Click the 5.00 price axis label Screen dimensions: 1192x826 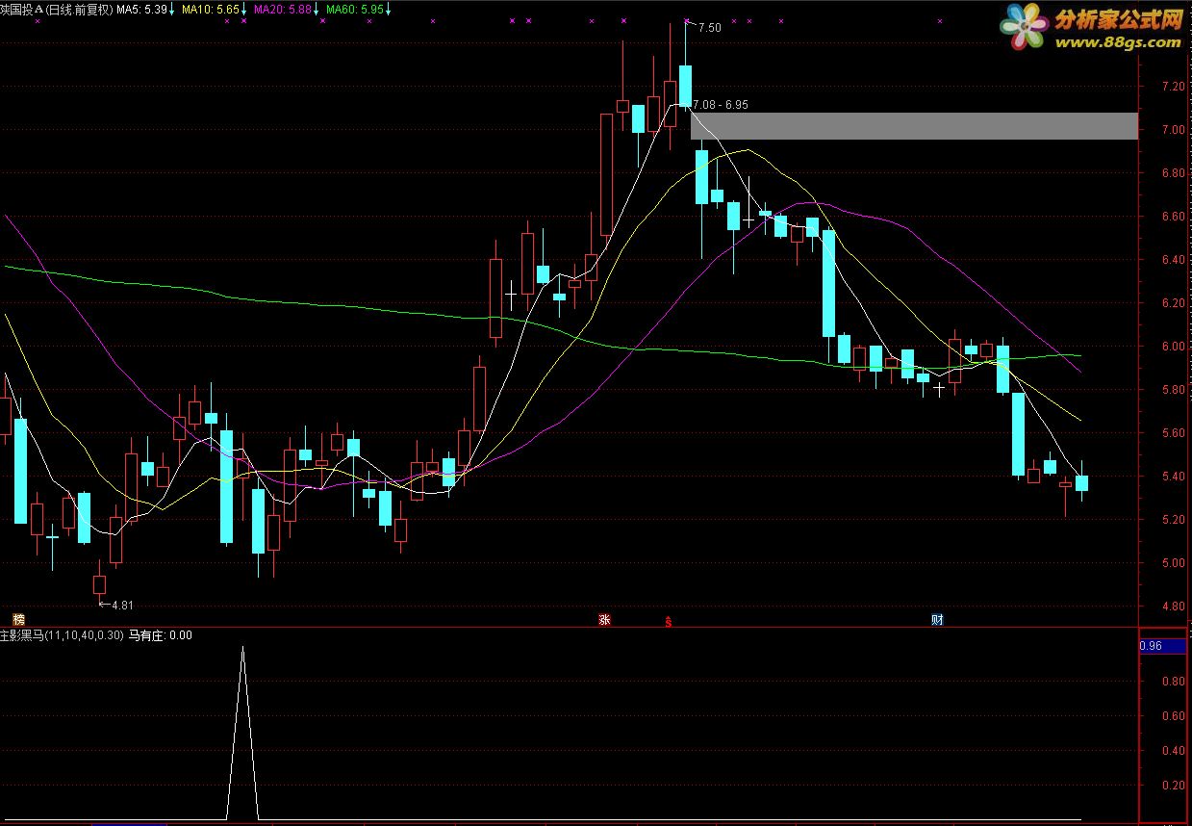[1173, 563]
